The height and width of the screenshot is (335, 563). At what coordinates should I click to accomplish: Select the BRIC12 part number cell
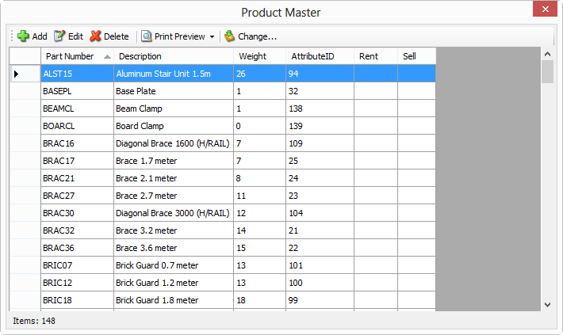(77, 283)
